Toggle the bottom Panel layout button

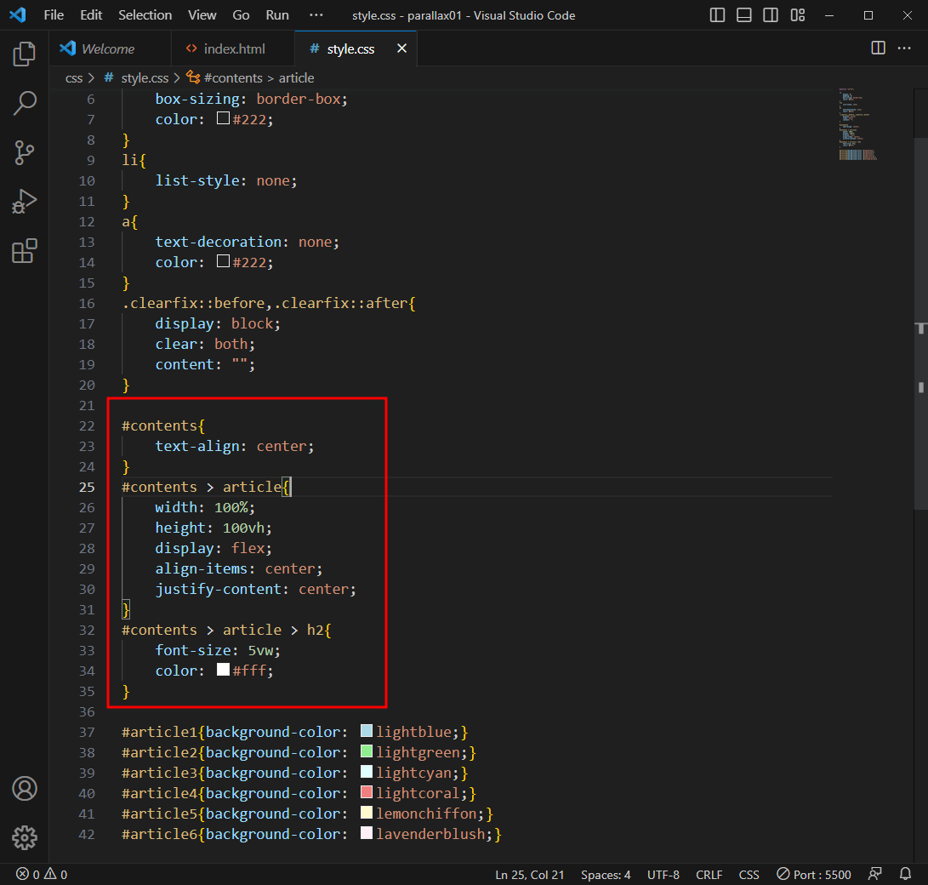pos(744,14)
